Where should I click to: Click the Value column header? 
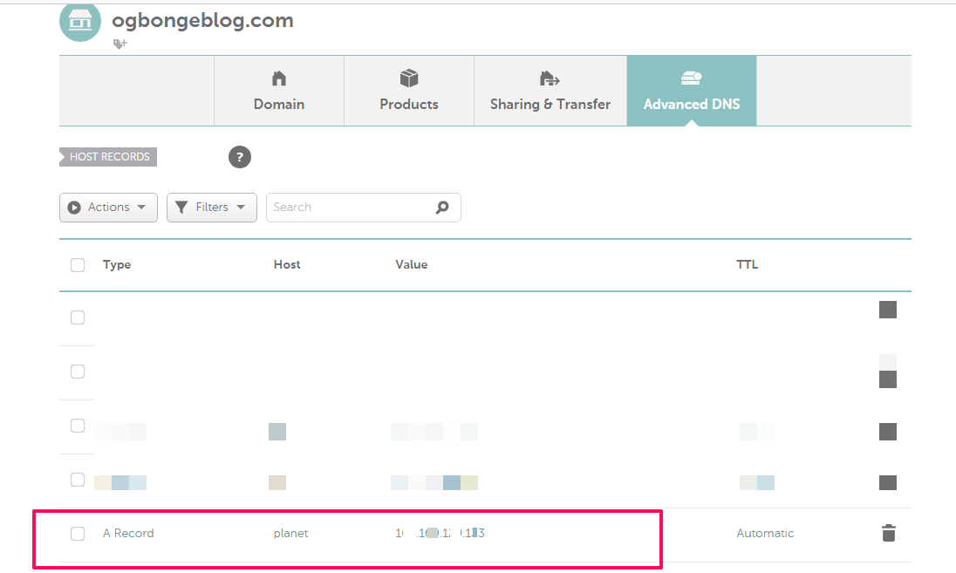click(411, 264)
